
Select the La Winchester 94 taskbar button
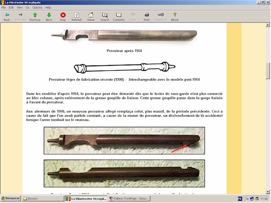[86, 198]
